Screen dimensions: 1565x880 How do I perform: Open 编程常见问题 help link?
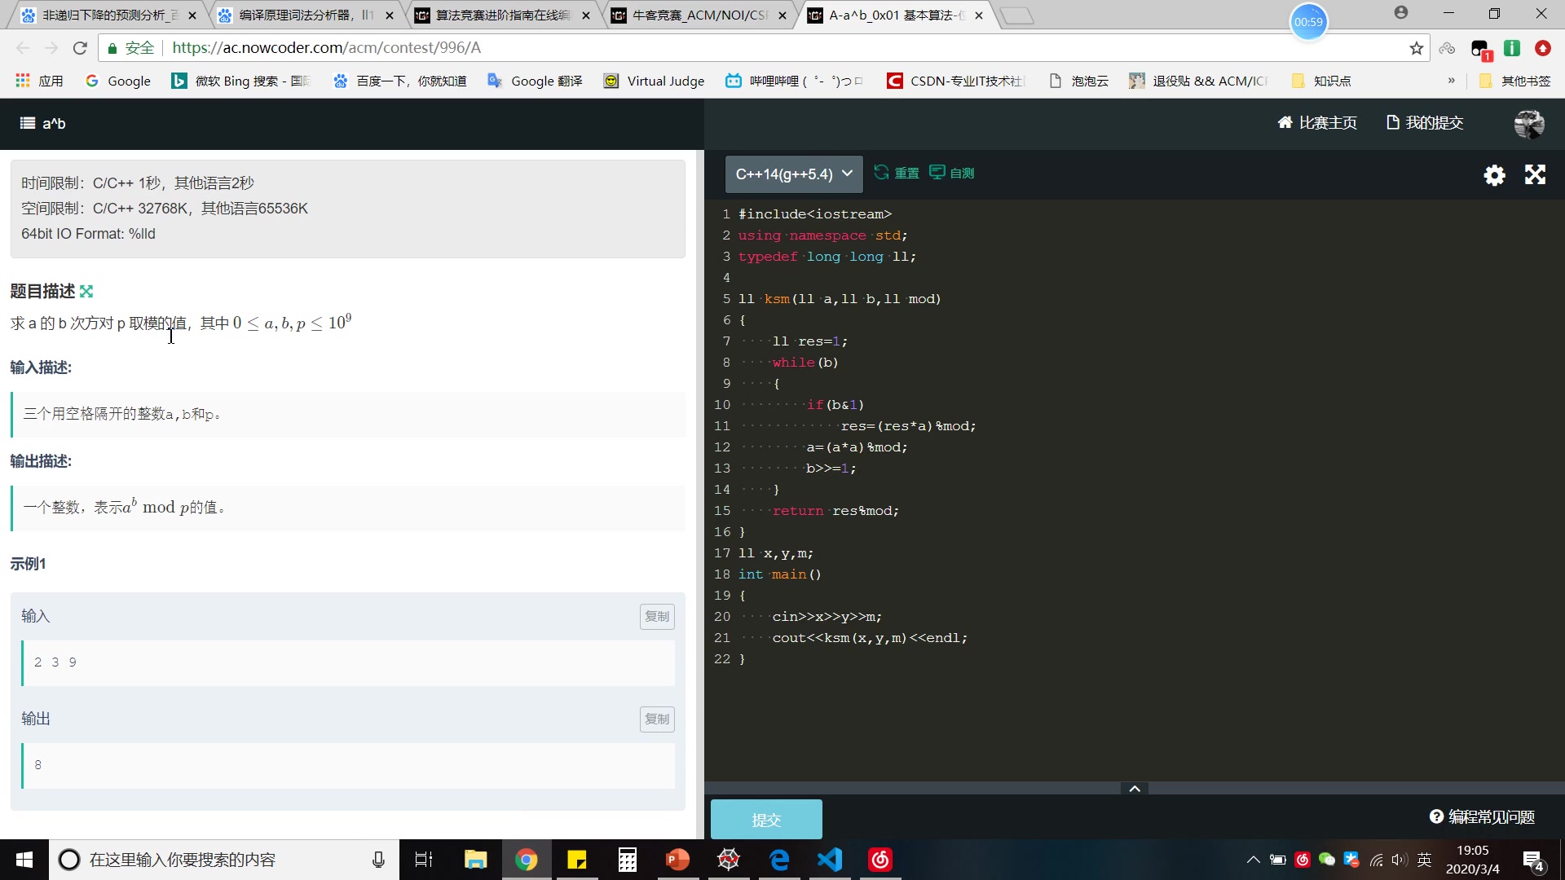tap(1482, 817)
